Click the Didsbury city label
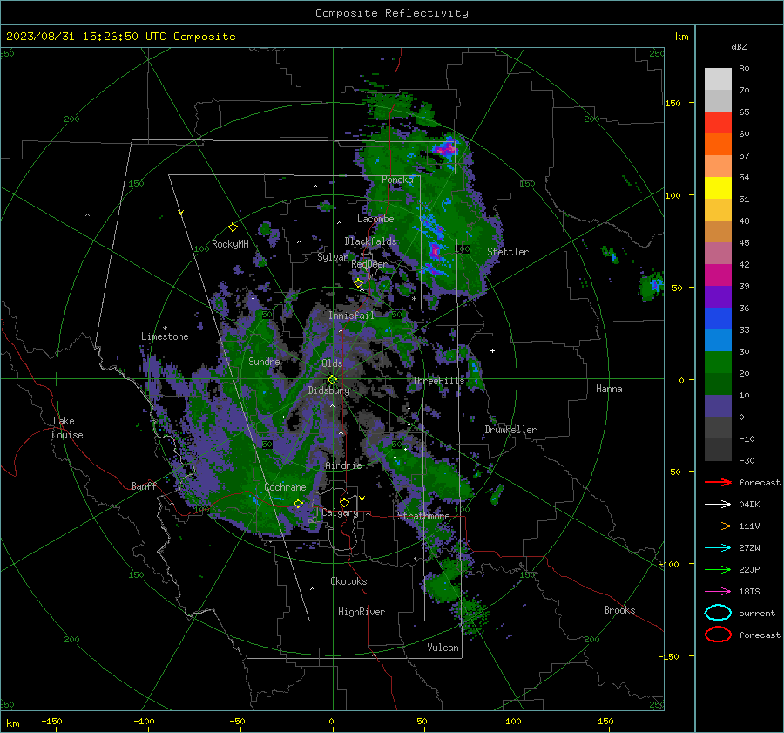Viewport: 784px width, 733px height. click(328, 390)
